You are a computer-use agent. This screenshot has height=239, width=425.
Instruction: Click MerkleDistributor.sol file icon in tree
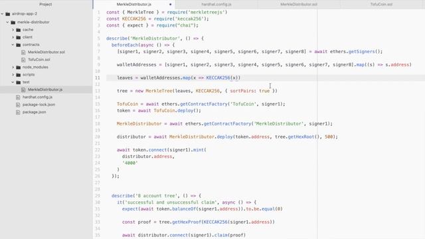[x=23, y=52]
